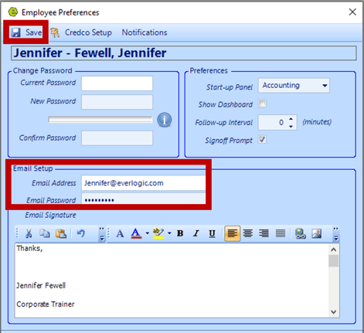364x333 pixels.
Task: Open Credco Setup
Action: coord(81,32)
